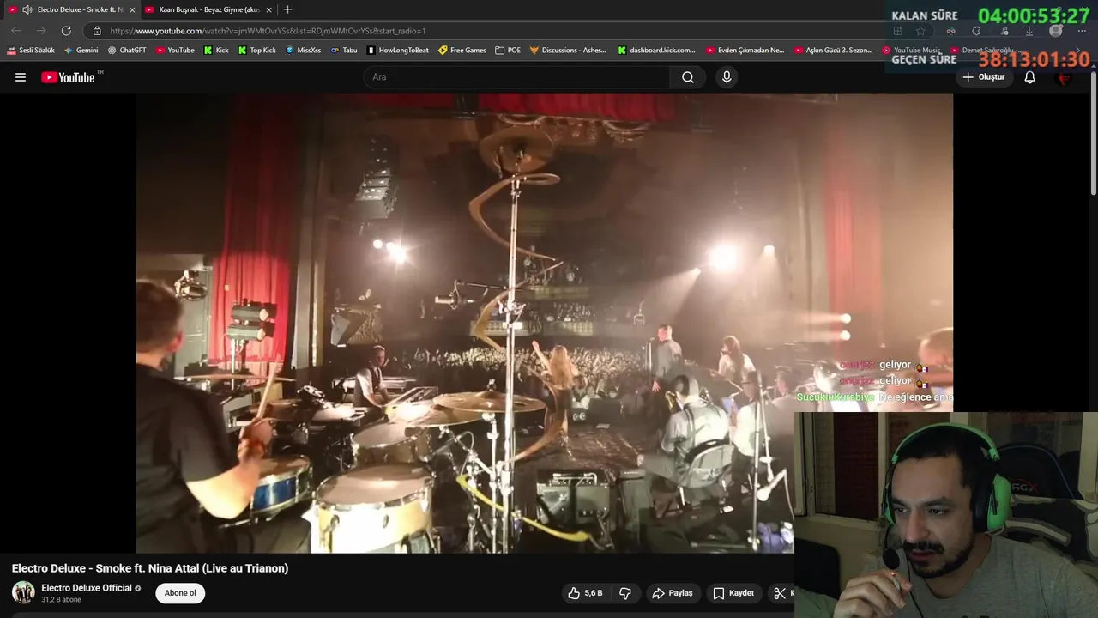Open the Tabu bookmark

[344, 51]
